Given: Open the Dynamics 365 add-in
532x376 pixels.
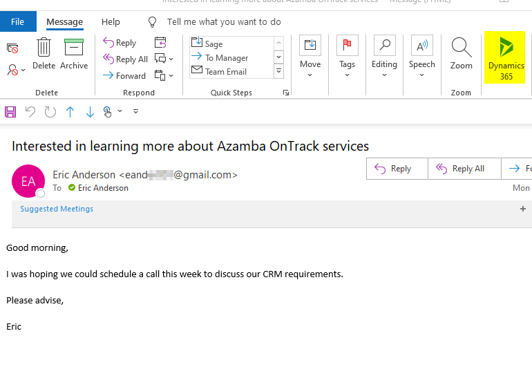Looking at the screenshot, I should [x=506, y=57].
